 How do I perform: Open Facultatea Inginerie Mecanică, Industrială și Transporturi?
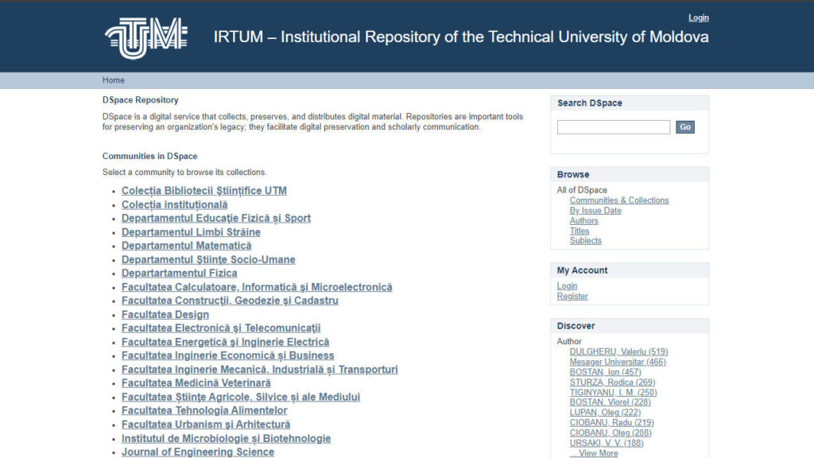[x=260, y=370]
